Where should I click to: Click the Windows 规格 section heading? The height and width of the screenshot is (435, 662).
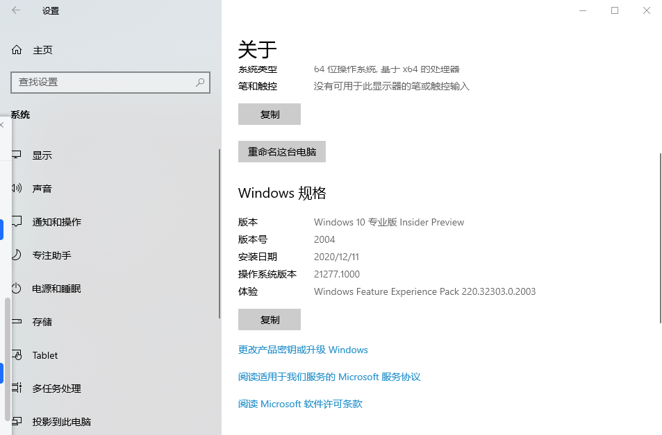click(x=282, y=193)
